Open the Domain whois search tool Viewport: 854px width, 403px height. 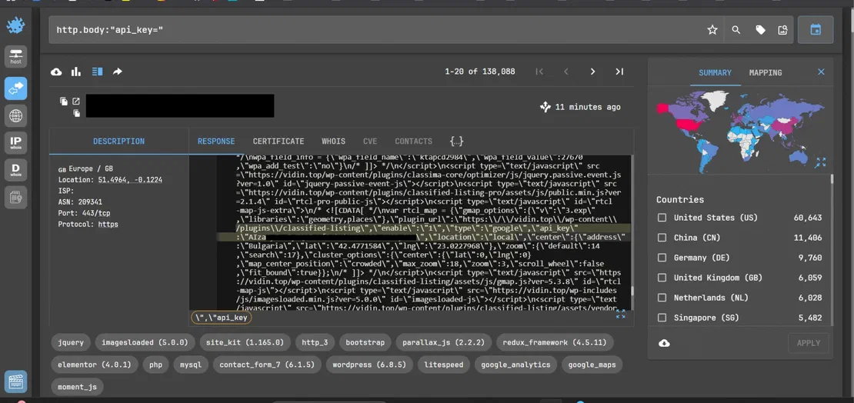[16, 170]
